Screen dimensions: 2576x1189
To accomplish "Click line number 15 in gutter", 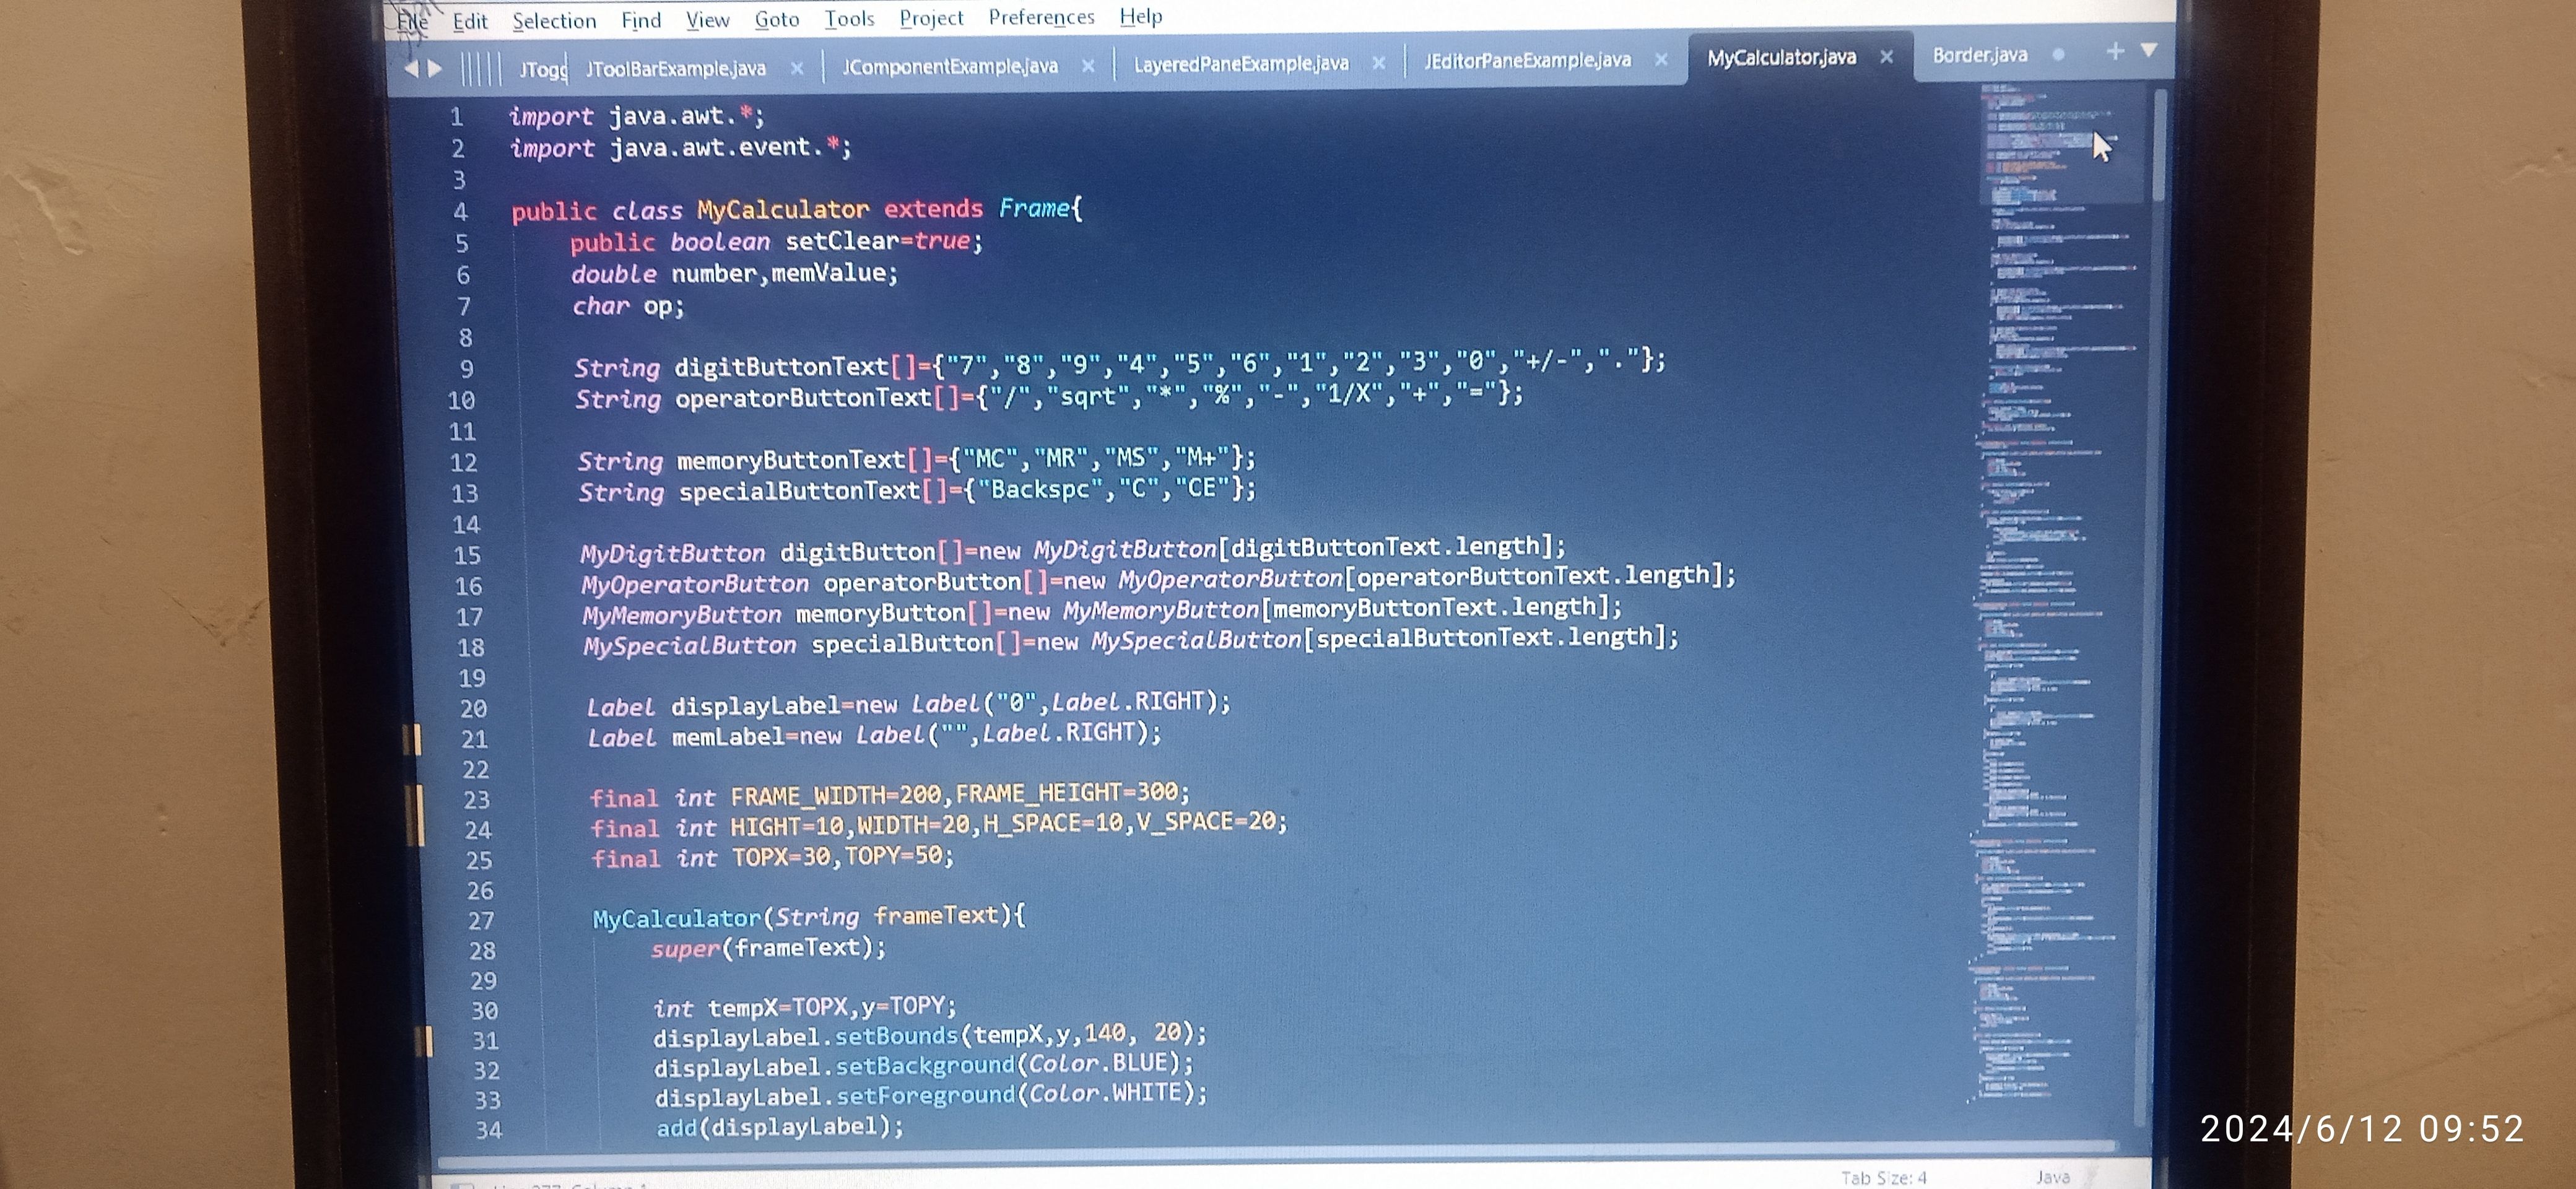I will point(467,556).
